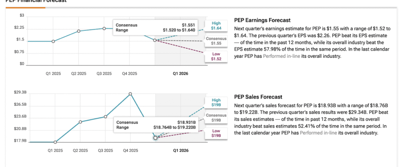Click the High $1.64 earnings label
The image size is (402, 167).
coord(216,26)
